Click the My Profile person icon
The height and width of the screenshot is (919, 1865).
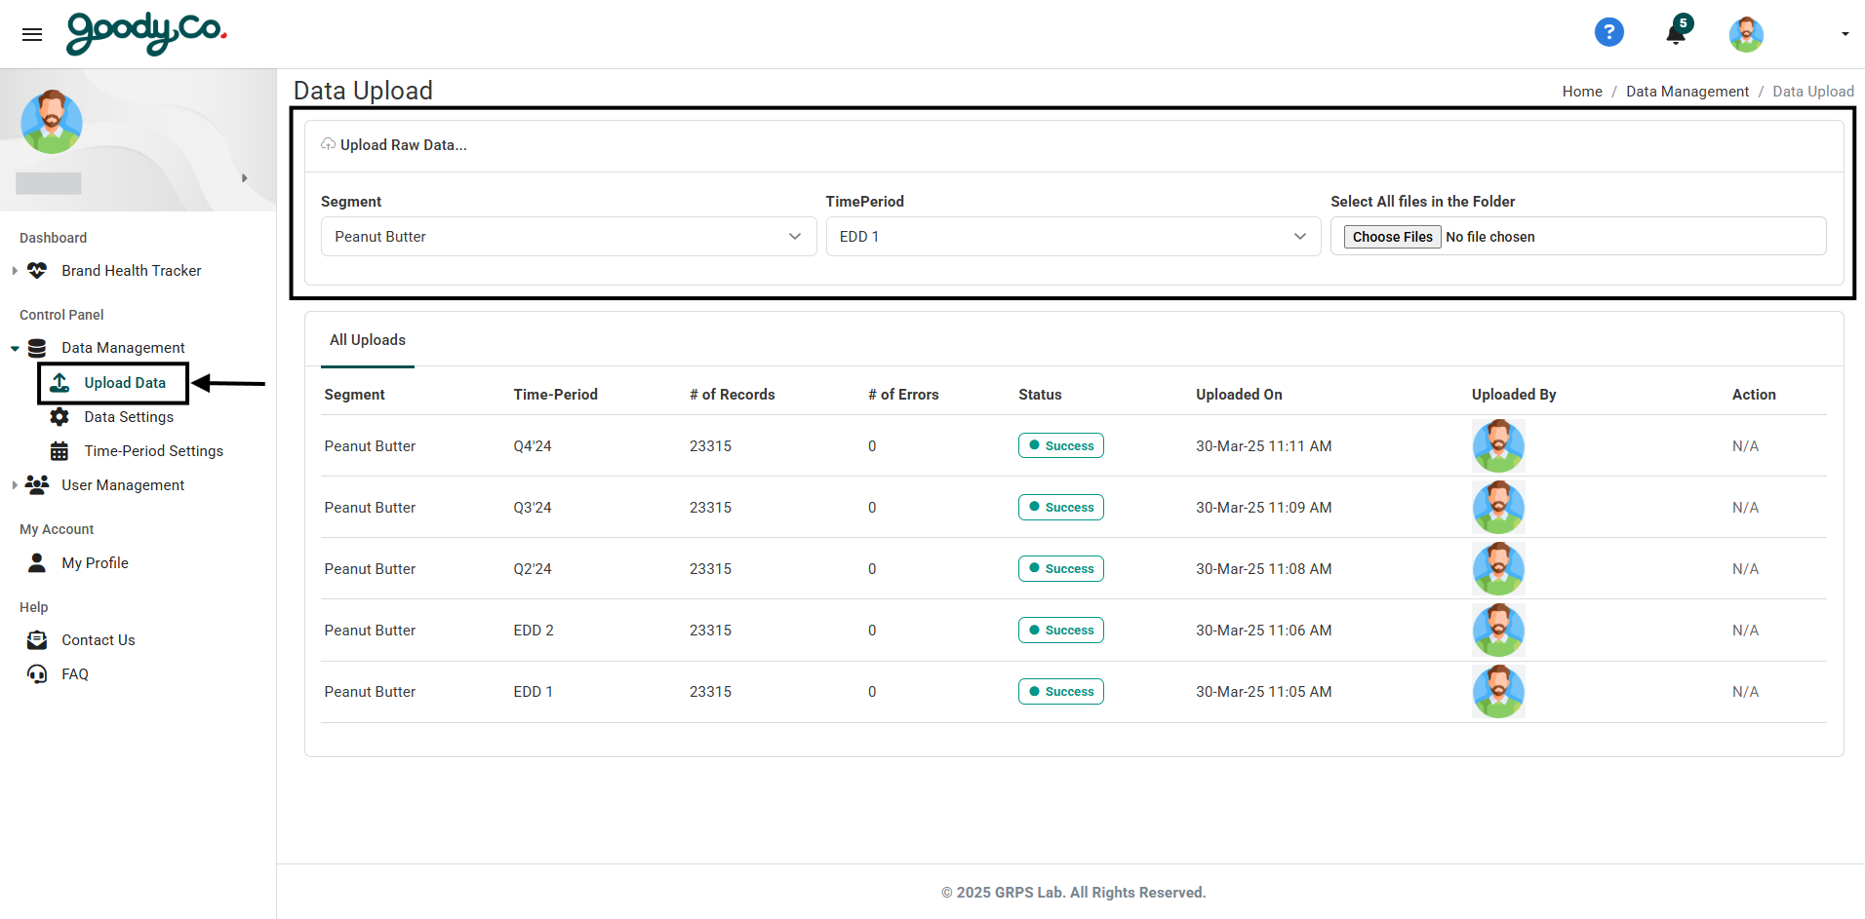pos(36,562)
